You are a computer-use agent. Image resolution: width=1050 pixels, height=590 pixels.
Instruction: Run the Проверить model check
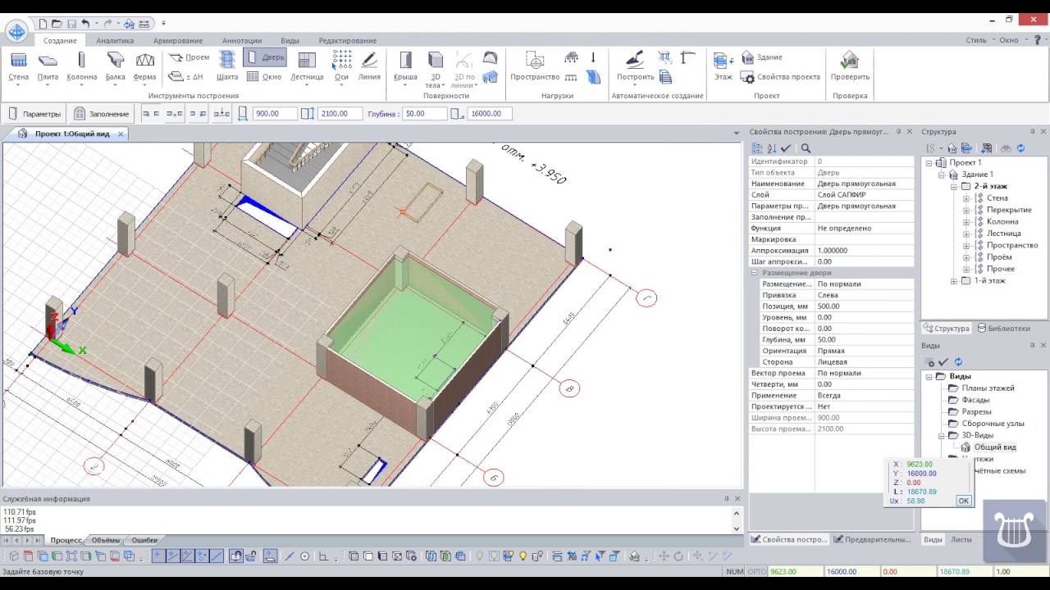point(850,67)
